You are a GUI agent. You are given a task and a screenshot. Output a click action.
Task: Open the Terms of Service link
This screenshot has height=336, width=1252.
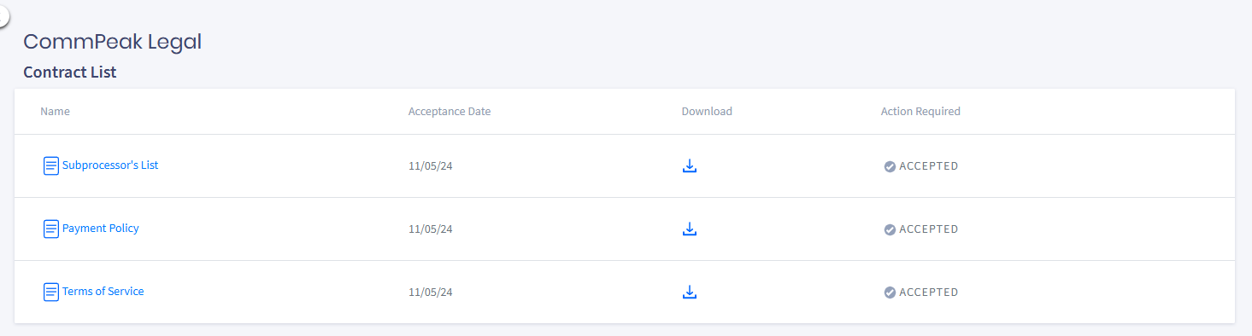point(103,292)
